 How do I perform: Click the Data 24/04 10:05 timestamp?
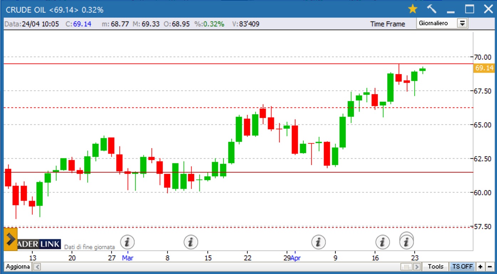pyautogui.click(x=32, y=24)
